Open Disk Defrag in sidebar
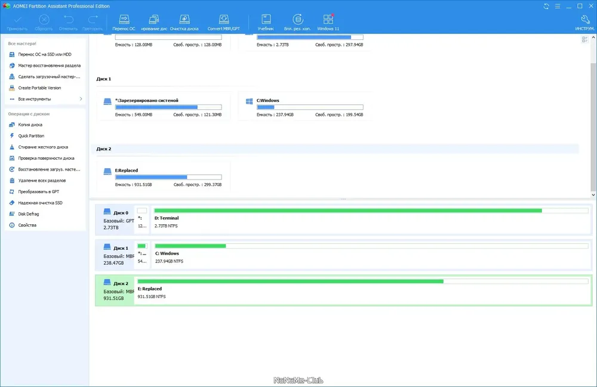 tap(28, 214)
